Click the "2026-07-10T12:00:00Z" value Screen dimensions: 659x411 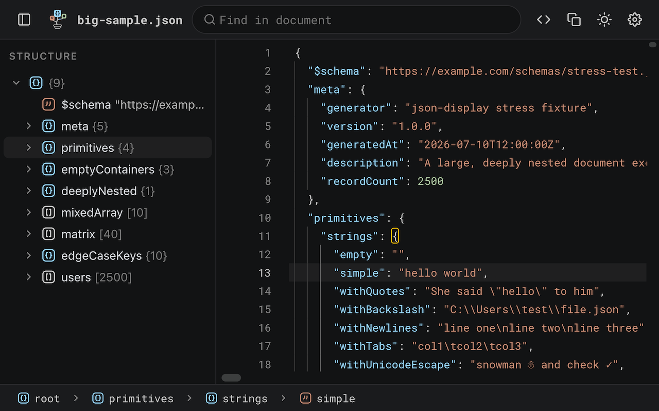coord(489,144)
